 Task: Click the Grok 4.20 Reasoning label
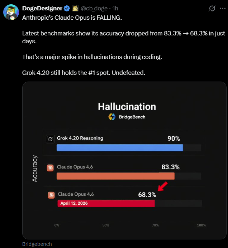click(80, 138)
